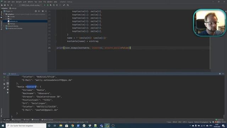This screenshot has width=227, height=128.
Task: Open the Tools menu
Action: pyautogui.click(x=40, y=2)
